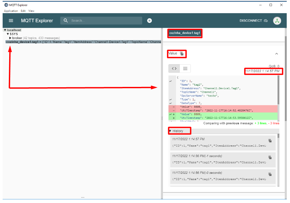Click the removed UtcTimestamp 16:14:52 line
290x203 pixels.
click(x=223, y=111)
